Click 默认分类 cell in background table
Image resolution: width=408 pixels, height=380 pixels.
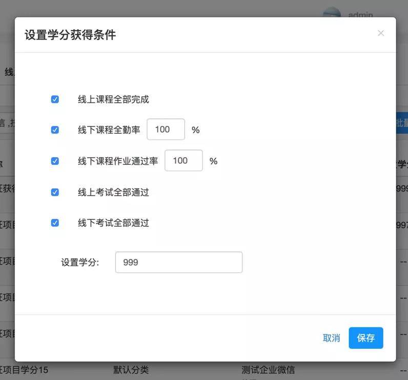131,370
